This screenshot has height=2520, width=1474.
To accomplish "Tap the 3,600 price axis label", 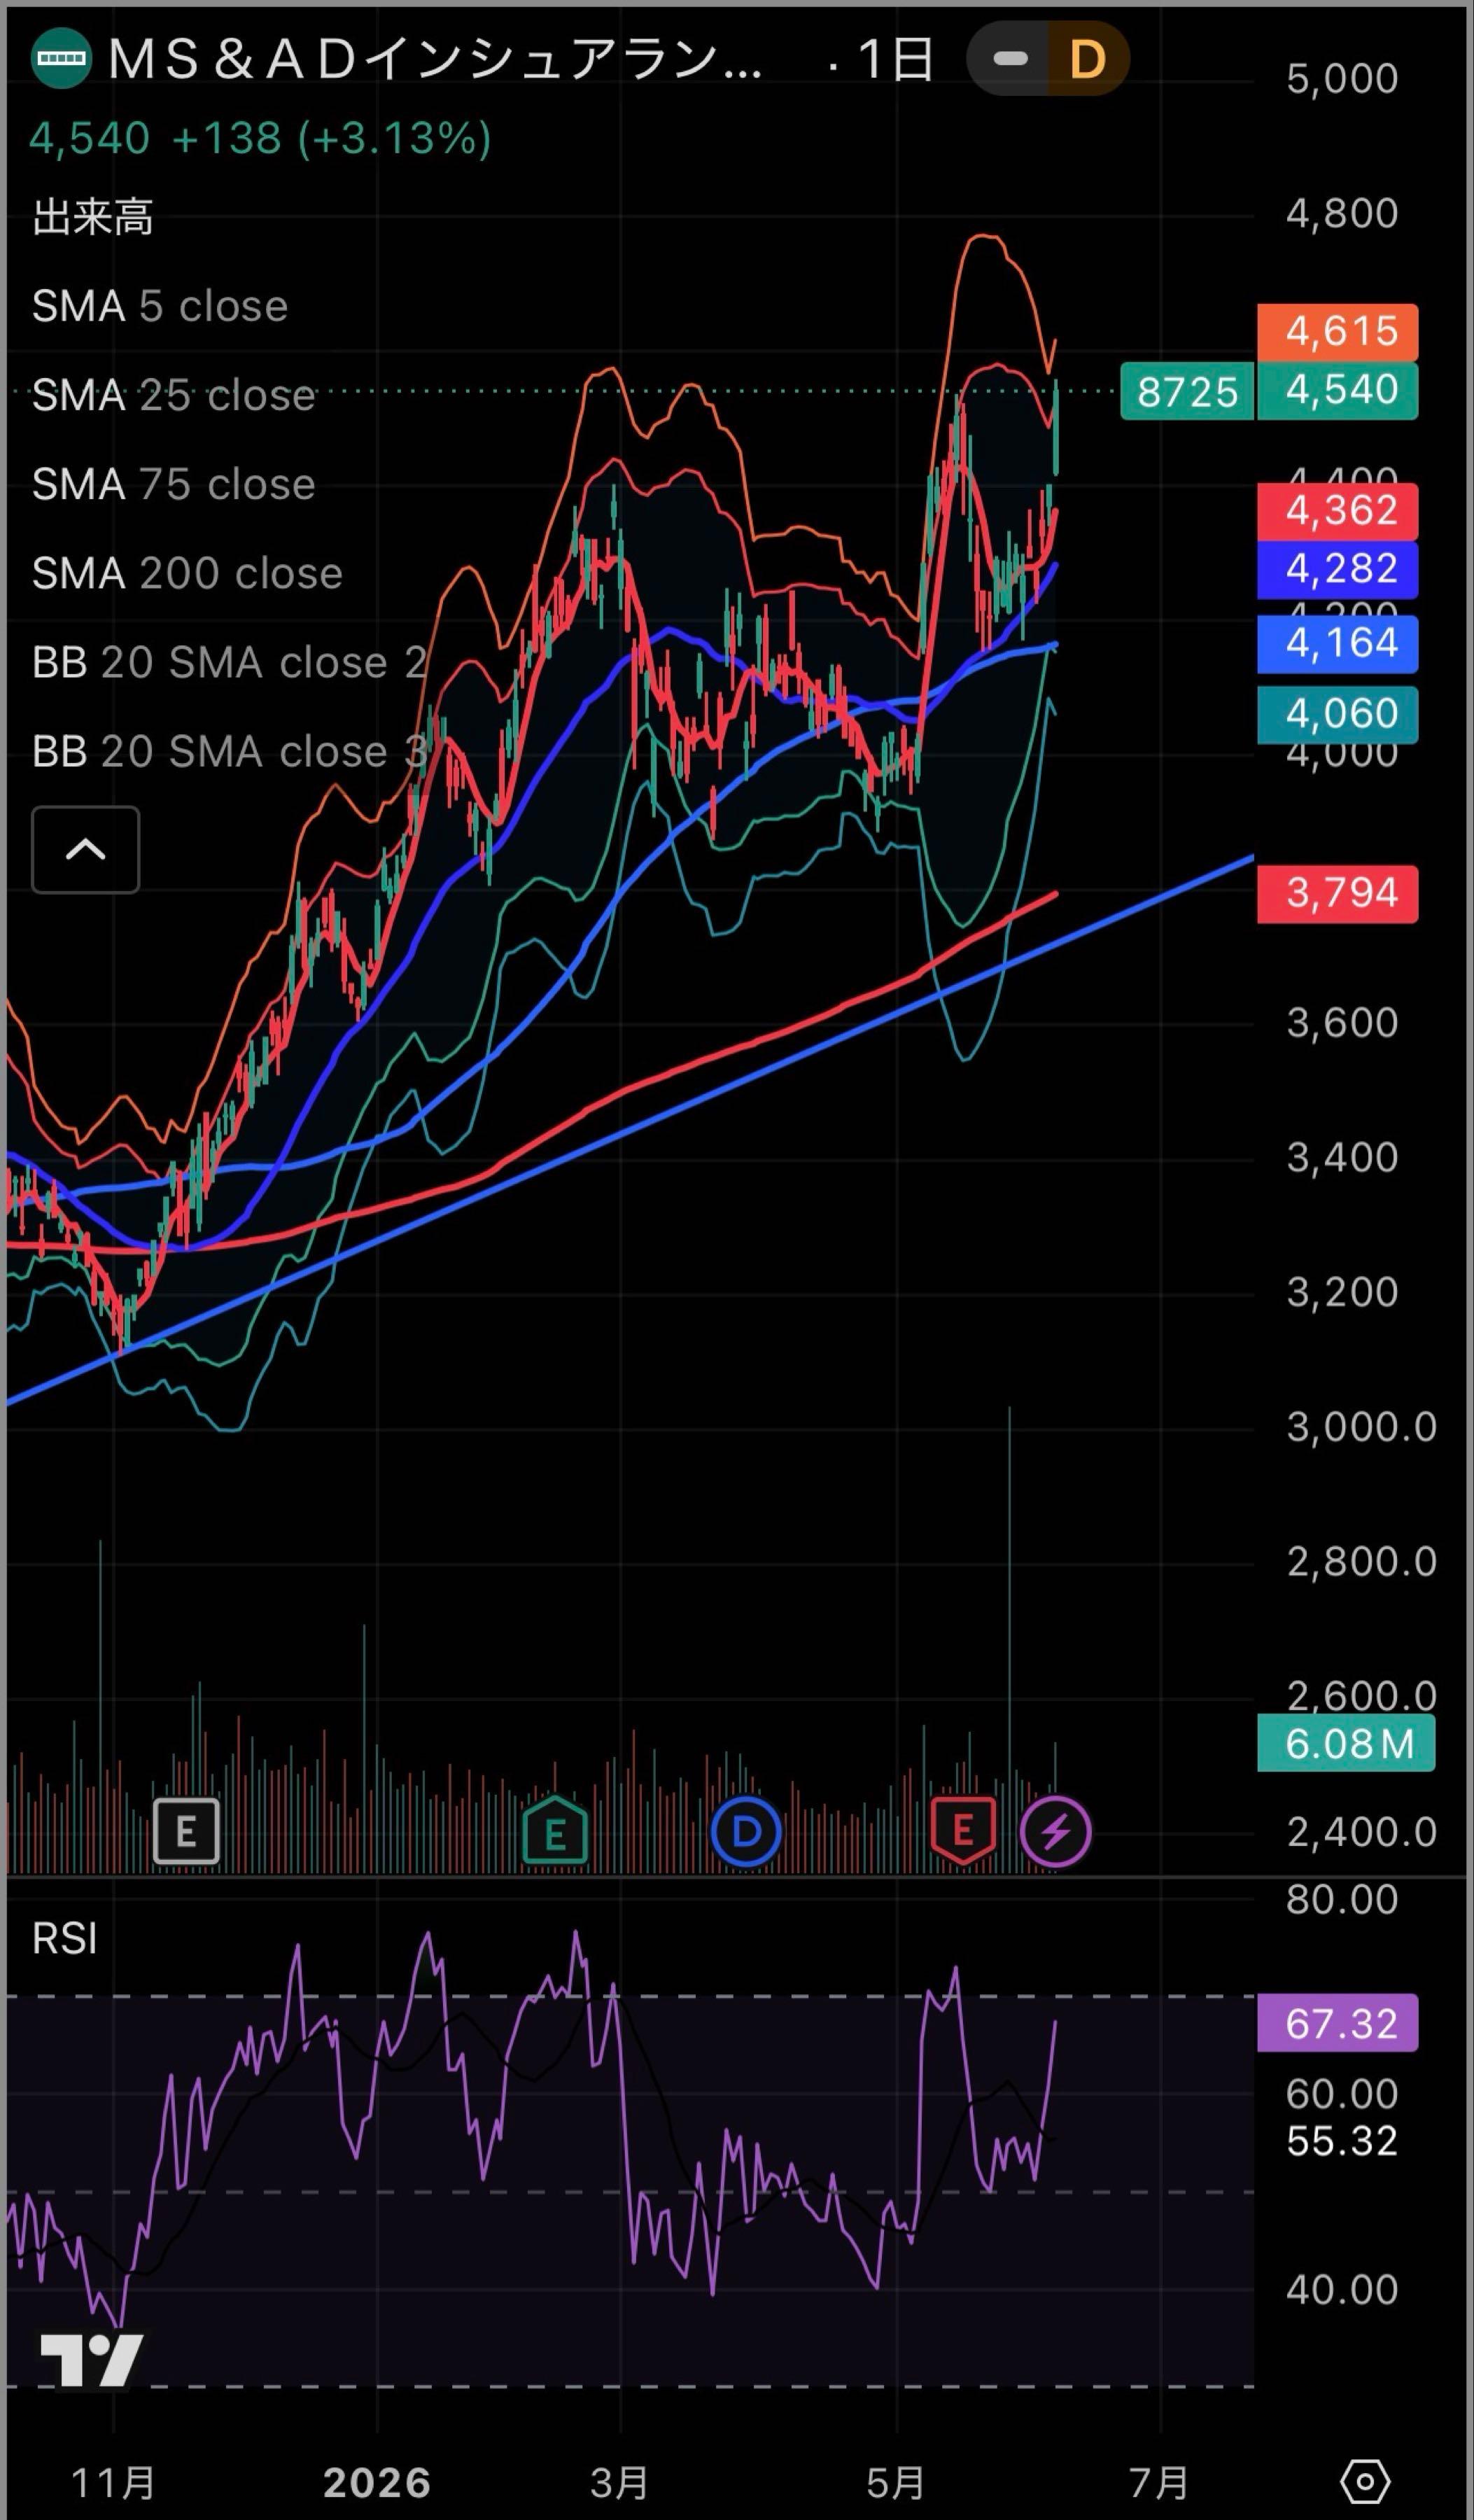I will coord(1342,1022).
